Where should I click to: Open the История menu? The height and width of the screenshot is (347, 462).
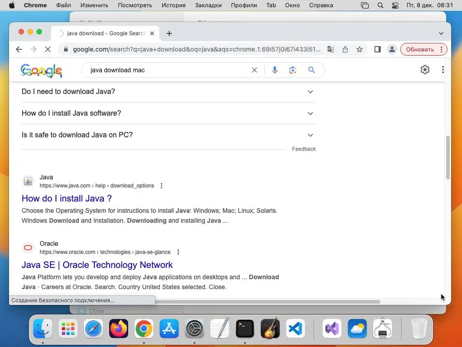(x=174, y=5)
